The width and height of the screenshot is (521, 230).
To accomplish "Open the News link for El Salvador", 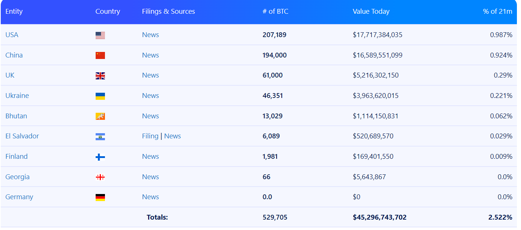I will 172,136.
